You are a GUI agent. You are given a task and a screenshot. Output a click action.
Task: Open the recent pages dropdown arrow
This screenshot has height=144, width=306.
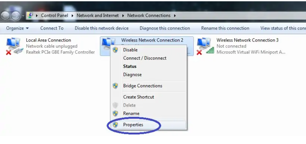coord(23,15)
